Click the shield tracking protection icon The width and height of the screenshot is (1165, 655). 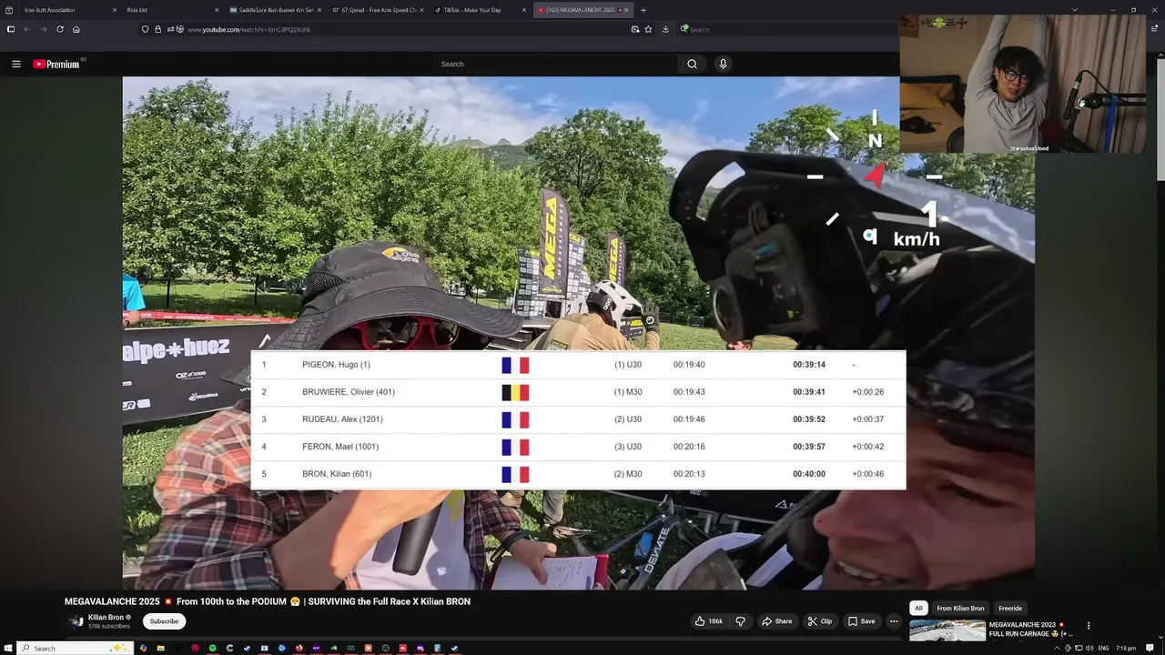tap(145, 29)
